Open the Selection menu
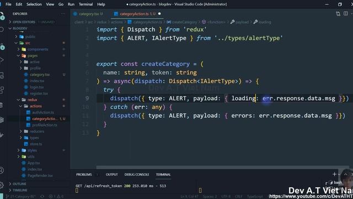This screenshot has height=199, width=353. [34, 4]
